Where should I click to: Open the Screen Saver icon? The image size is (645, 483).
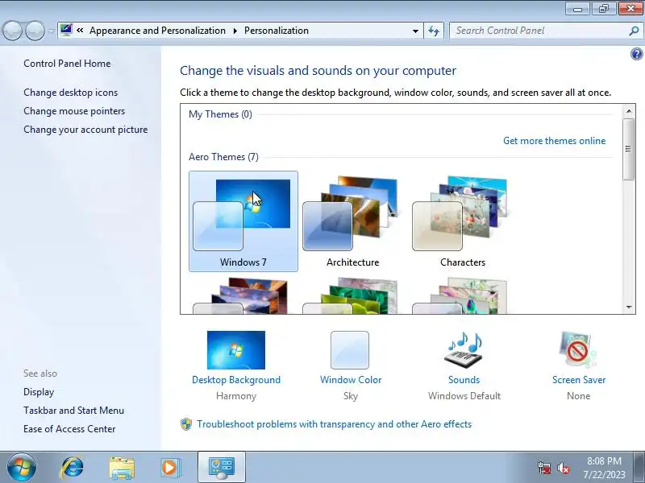coord(577,350)
